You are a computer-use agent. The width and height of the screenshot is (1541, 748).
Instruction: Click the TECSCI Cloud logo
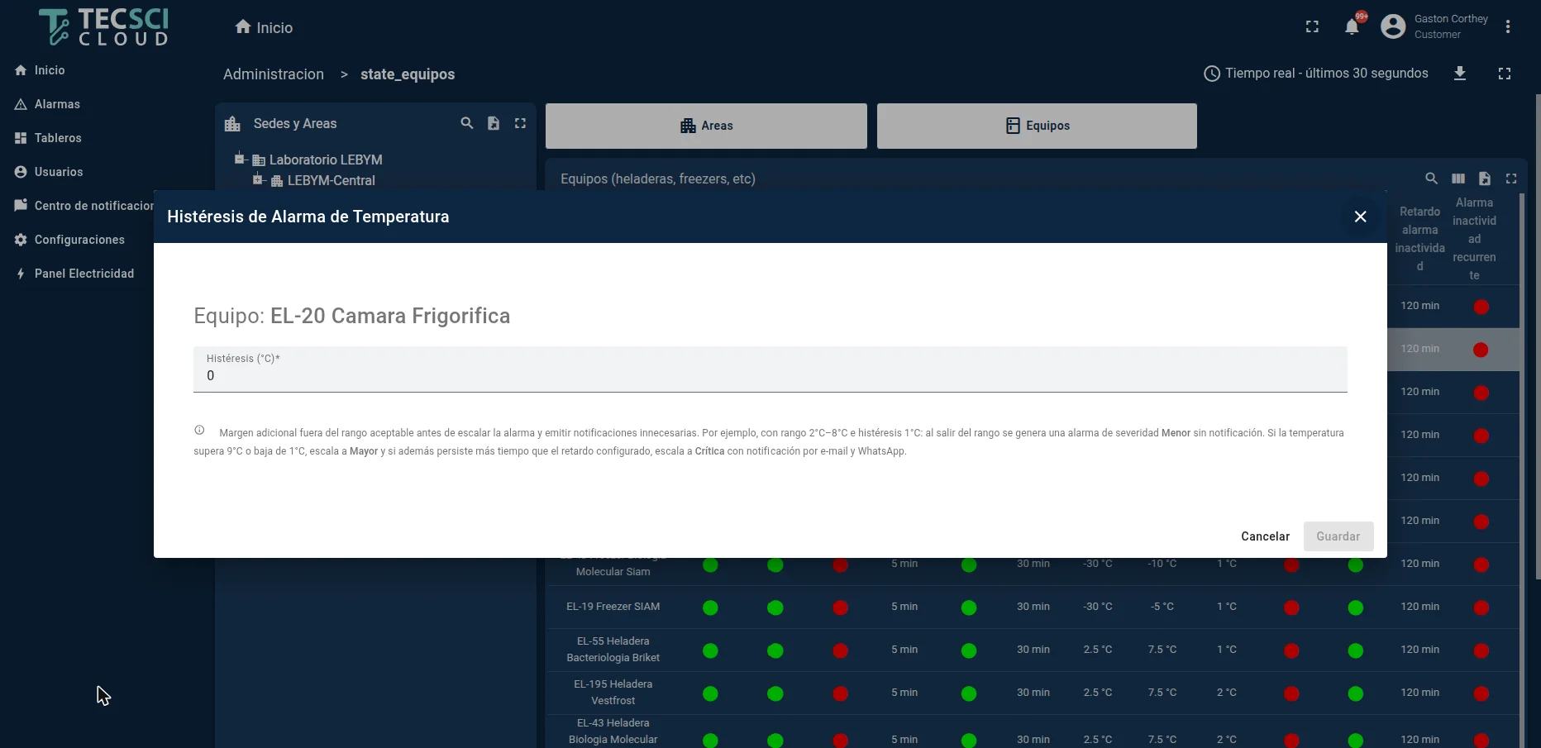(103, 27)
